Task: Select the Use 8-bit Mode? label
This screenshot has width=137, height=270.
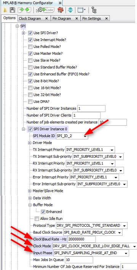Action: [x=46, y=81]
